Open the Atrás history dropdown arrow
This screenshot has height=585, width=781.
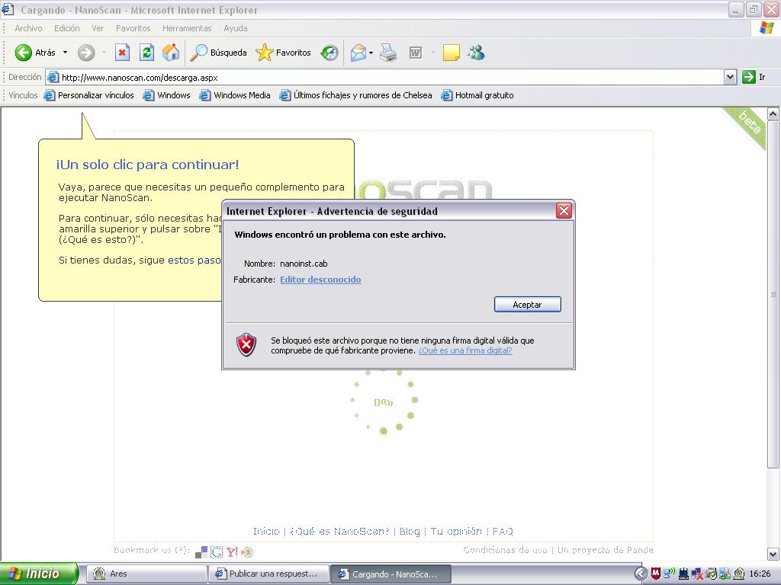point(65,53)
